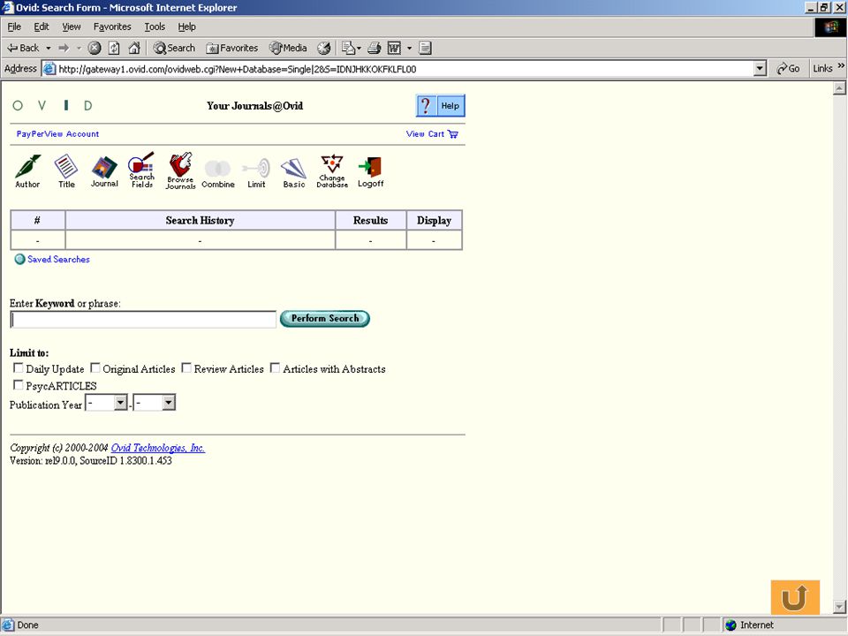Image resolution: width=848 pixels, height=636 pixels.
Task: Edit page with Microsoft Word icon
Action: pyautogui.click(x=394, y=48)
